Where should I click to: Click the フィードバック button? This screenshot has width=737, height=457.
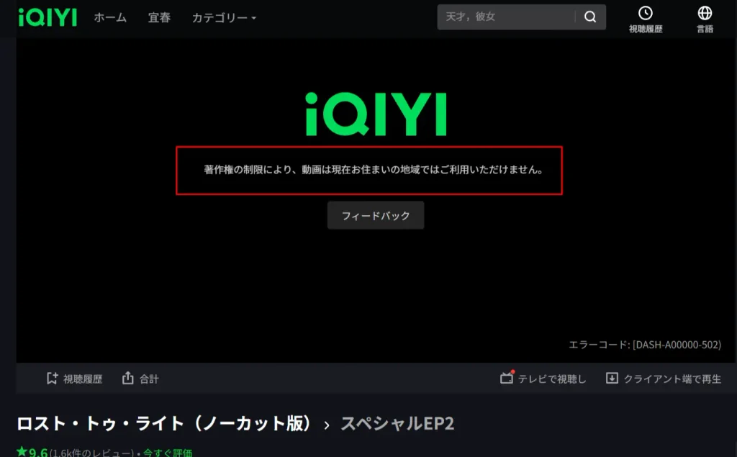376,215
